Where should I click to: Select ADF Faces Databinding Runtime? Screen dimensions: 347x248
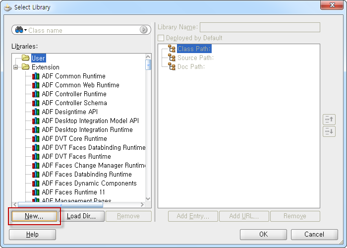pyautogui.click(x=87, y=174)
